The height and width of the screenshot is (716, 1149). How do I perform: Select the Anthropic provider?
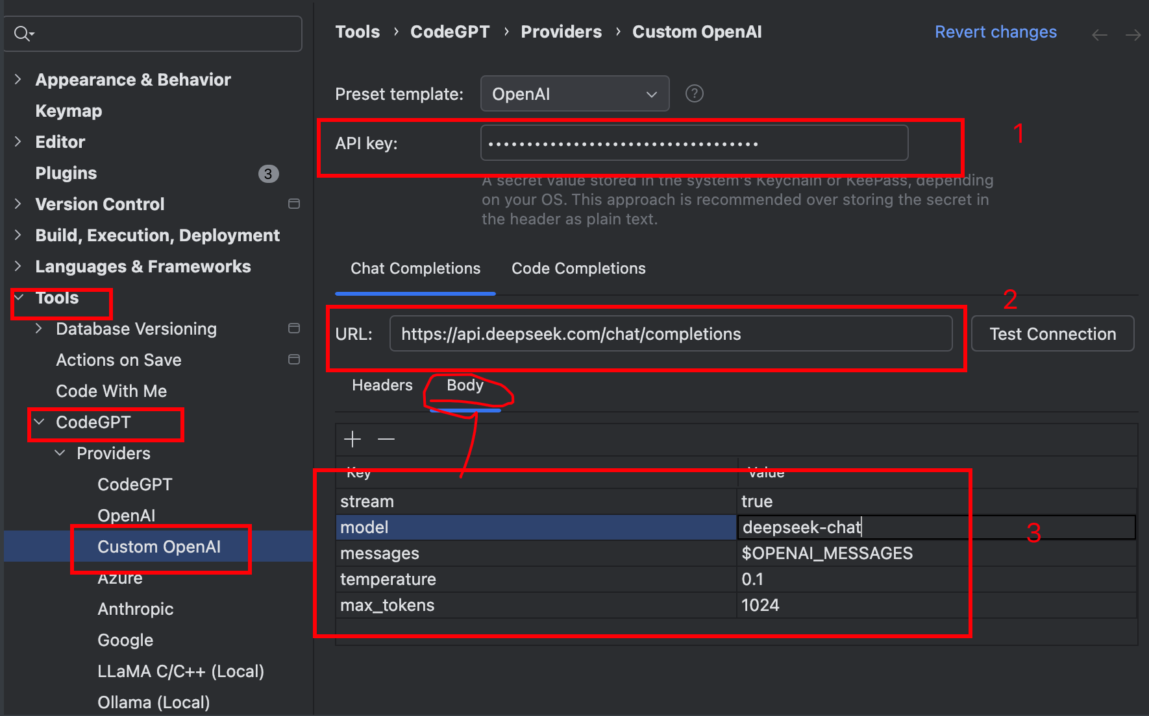pyautogui.click(x=136, y=609)
